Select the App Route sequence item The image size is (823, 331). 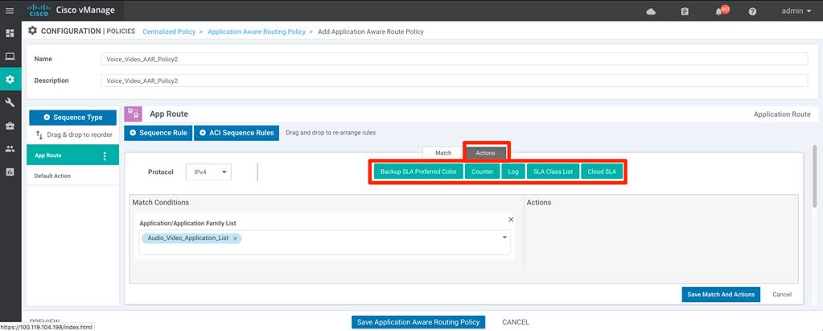pyautogui.click(x=73, y=155)
